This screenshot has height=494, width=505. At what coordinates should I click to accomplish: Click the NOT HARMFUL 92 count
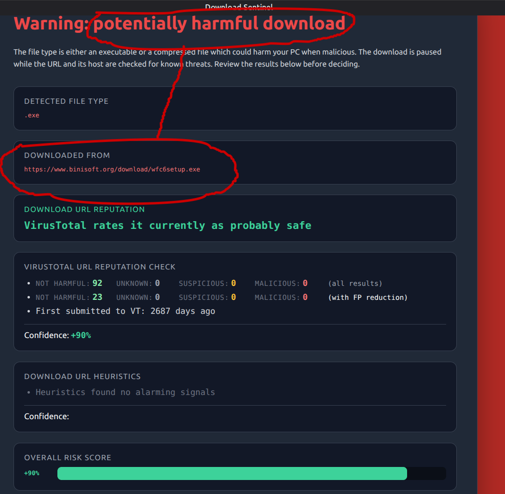(x=97, y=283)
